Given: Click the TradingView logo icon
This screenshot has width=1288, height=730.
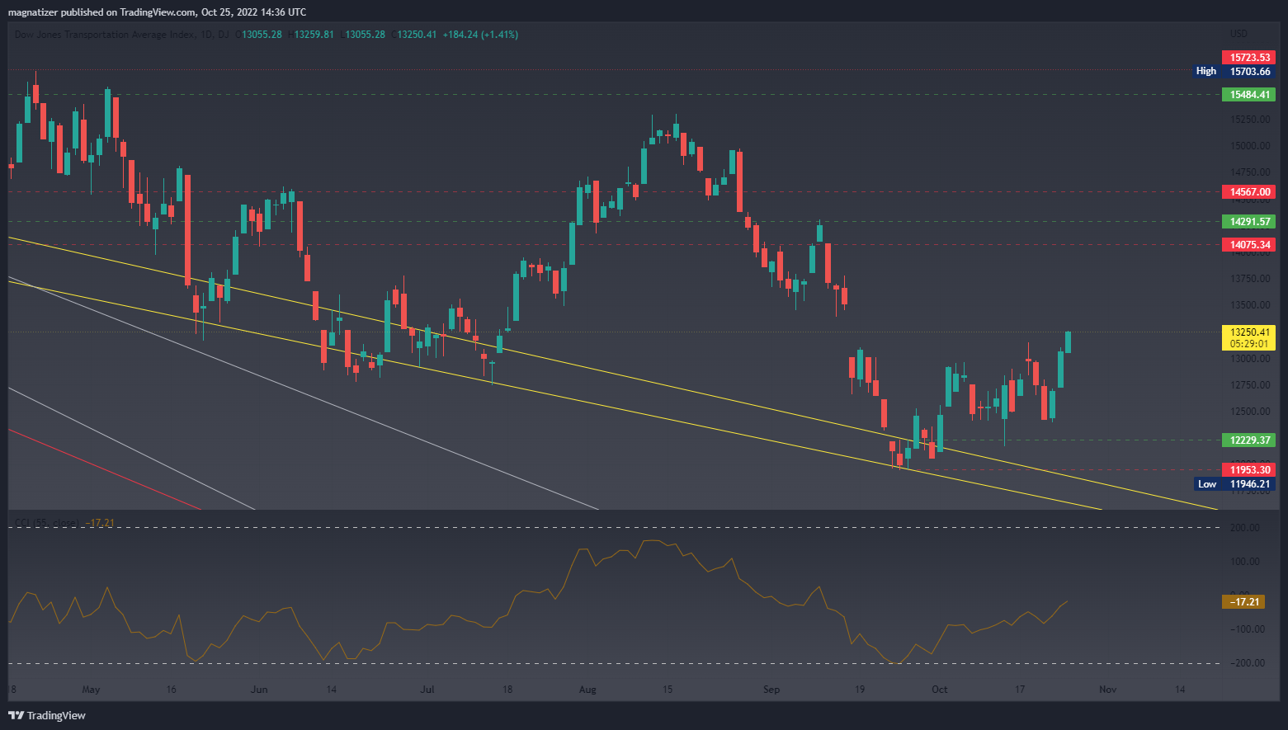Looking at the screenshot, I should [16, 715].
